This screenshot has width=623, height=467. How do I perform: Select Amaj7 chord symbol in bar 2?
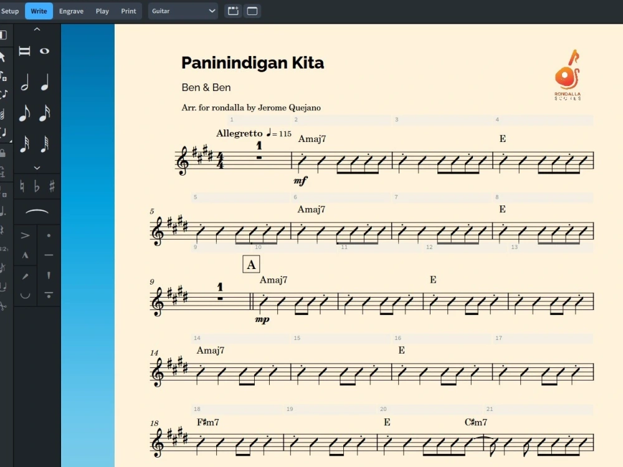(312, 139)
